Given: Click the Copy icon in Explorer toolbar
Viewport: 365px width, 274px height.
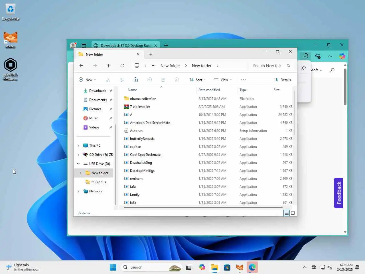Looking at the screenshot, I should click(122, 80).
